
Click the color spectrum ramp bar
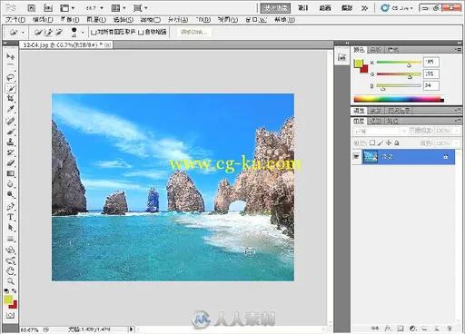click(x=399, y=99)
